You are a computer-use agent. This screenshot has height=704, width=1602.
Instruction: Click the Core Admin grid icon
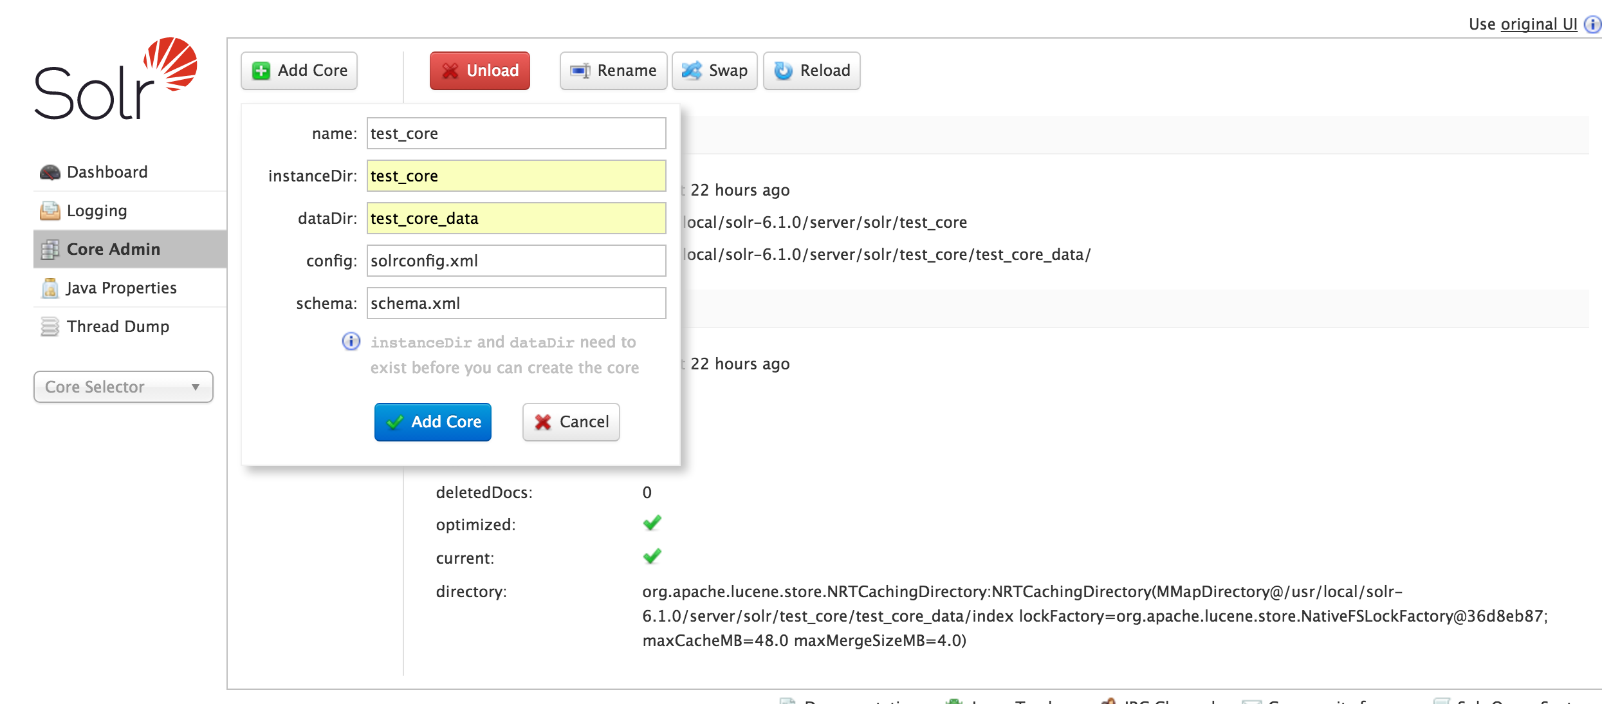coord(50,250)
